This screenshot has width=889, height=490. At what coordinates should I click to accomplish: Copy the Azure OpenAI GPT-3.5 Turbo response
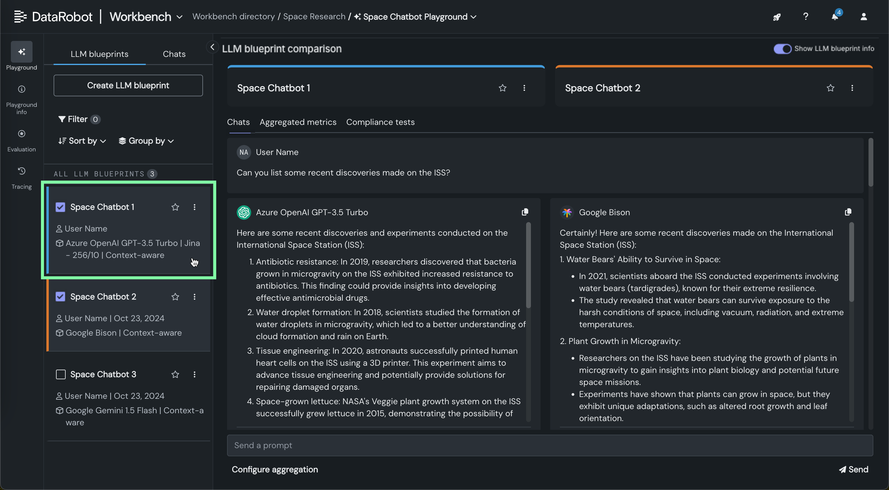(525, 212)
